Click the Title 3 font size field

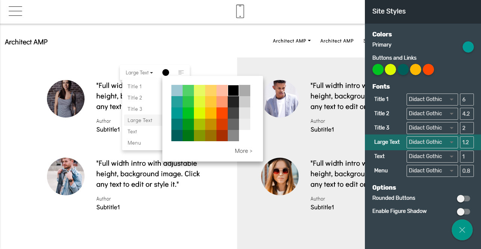point(467,128)
